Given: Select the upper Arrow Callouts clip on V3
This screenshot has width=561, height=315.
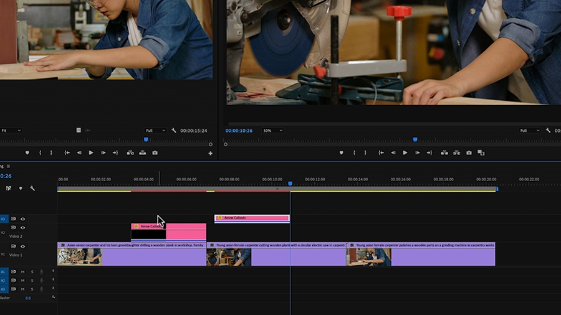Looking at the screenshot, I should point(252,218).
